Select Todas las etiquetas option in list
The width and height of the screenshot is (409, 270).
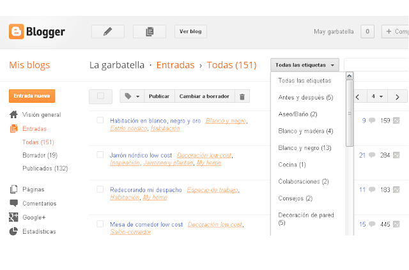pos(305,80)
